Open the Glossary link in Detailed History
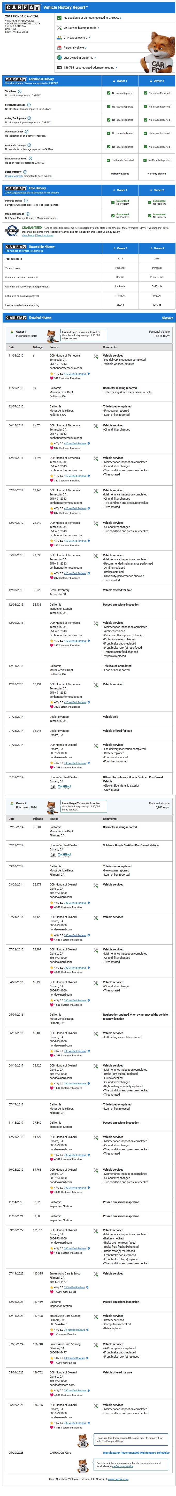Viewport: 176px width, 1496px height. [167, 318]
